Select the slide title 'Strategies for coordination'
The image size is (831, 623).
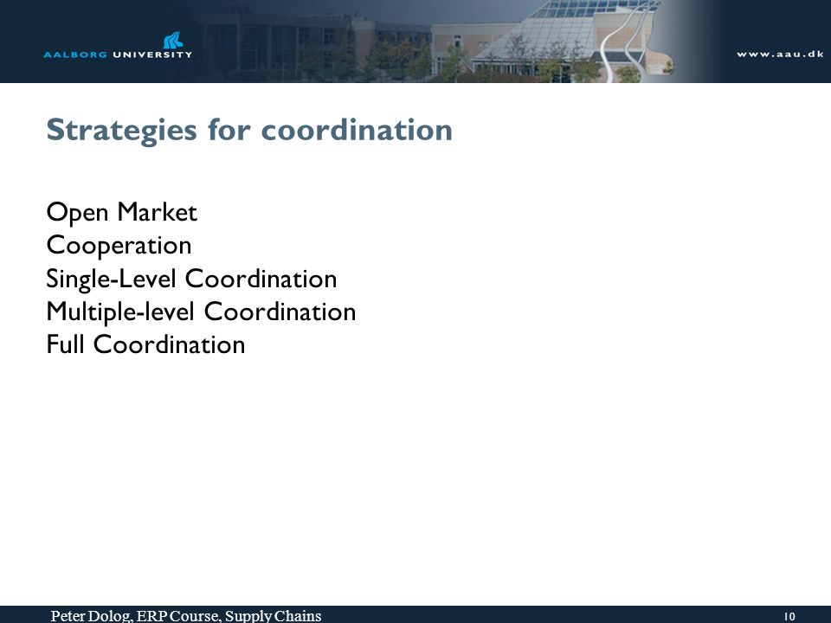coord(249,131)
